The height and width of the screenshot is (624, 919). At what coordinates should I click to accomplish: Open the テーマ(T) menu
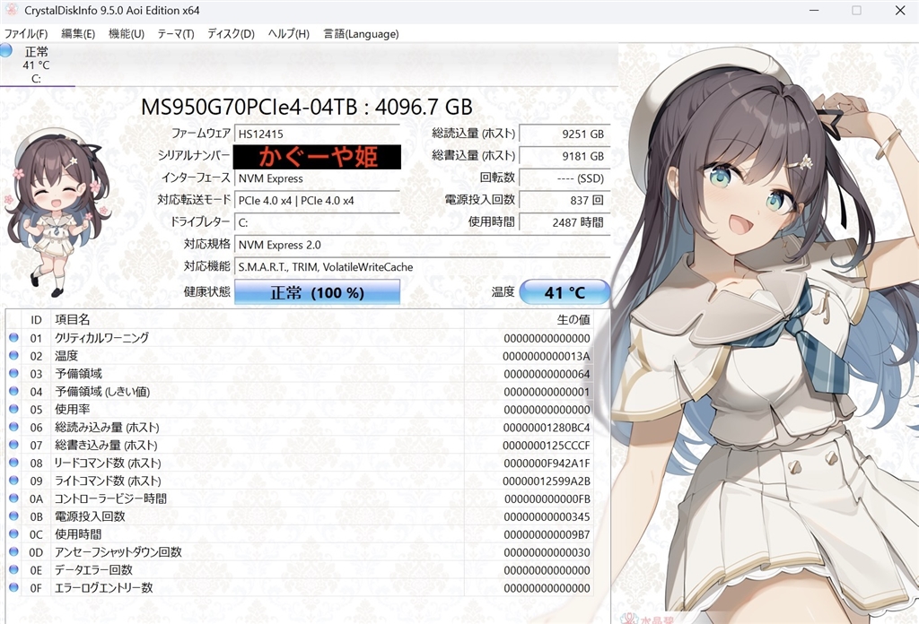175,34
